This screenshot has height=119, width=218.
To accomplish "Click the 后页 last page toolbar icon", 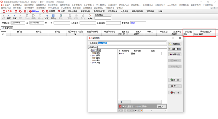I will (20, 17).
